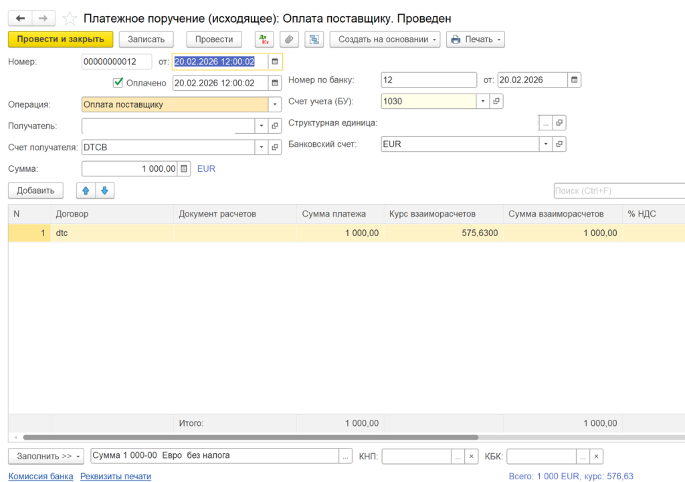Click the paperclip attached files icon
The height and width of the screenshot is (482, 685).
tap(289, 39)
